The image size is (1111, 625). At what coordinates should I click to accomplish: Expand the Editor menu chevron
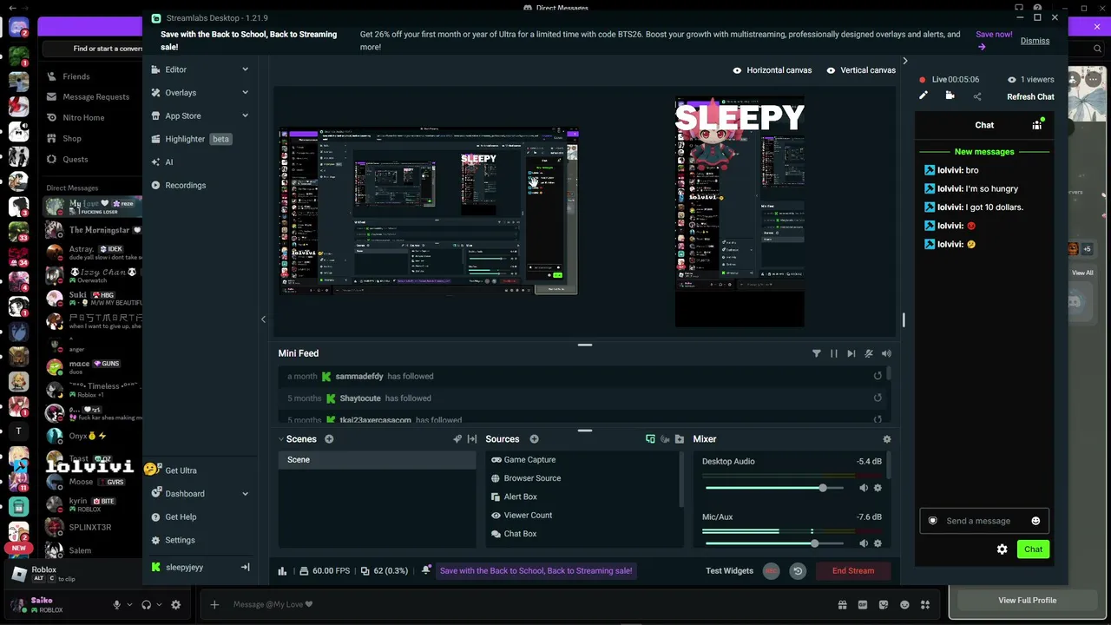pyautogui.click(x=245, y=69)
